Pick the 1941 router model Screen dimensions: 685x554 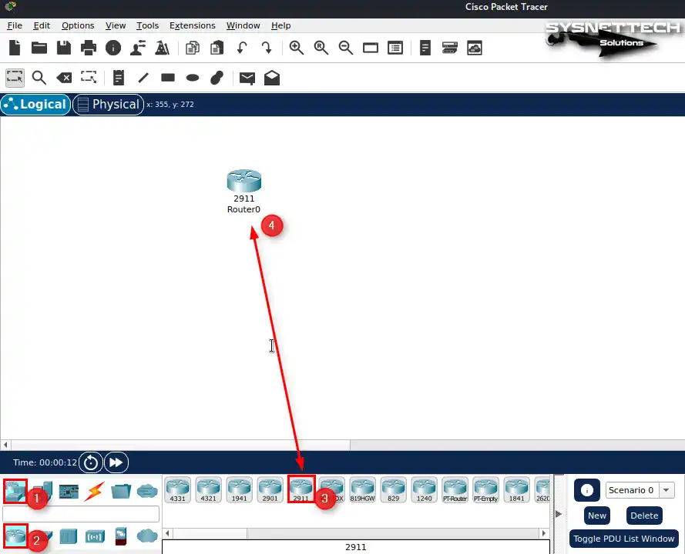(240, 489)
